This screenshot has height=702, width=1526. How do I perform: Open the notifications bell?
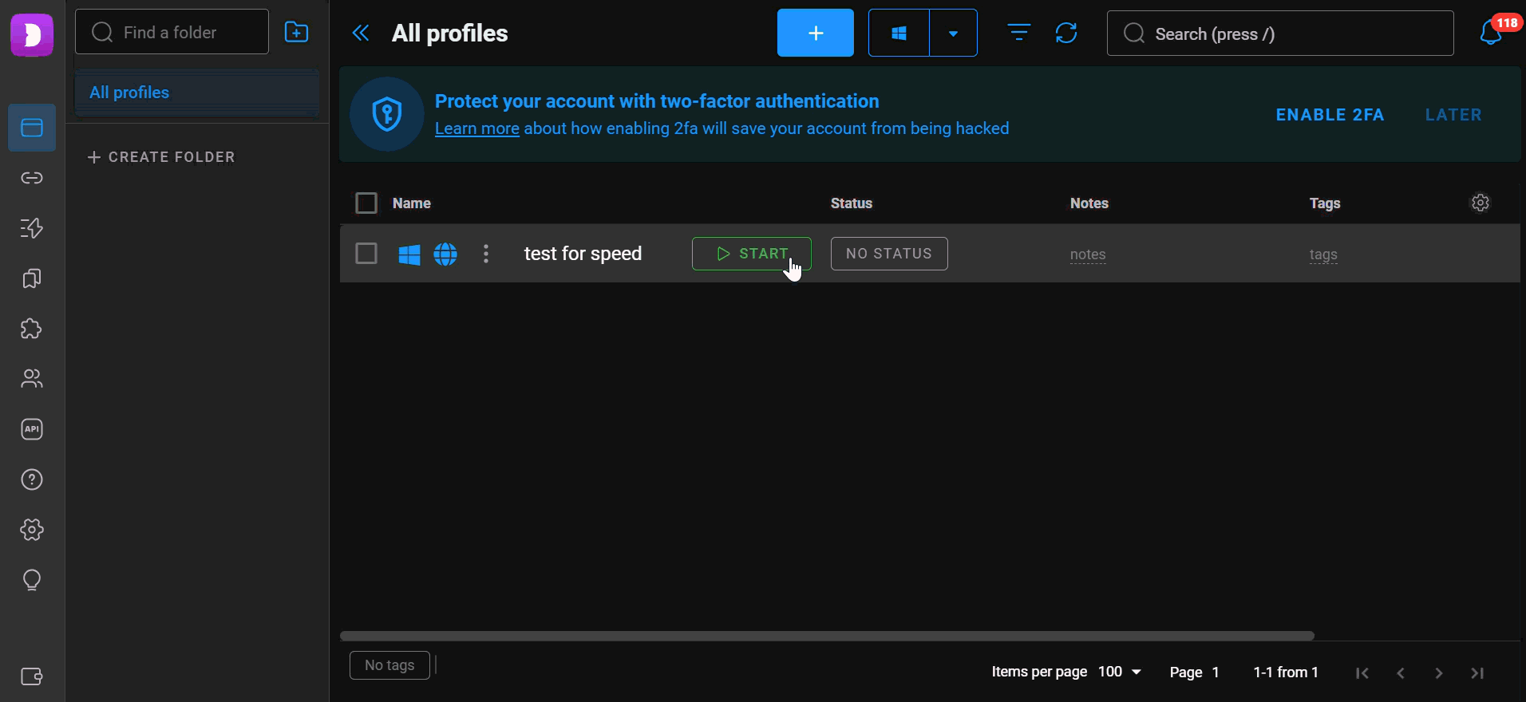pyautogui.click(x=1490, y=33)
